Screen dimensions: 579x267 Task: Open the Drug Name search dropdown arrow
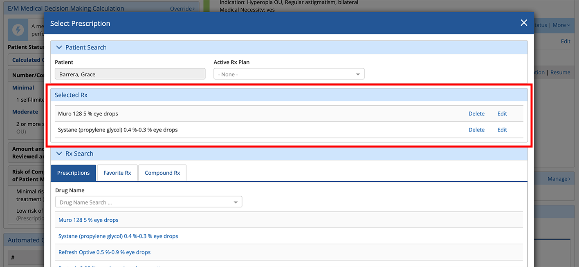pyautogui.click(x=236, y=202)
